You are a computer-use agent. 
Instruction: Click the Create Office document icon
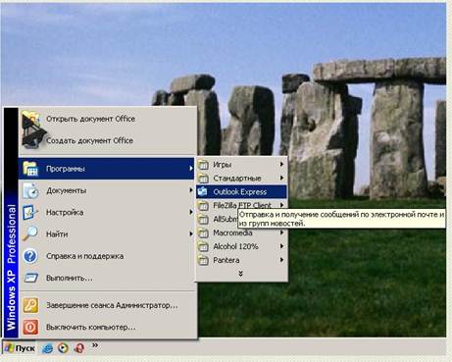tap(32, 140)
